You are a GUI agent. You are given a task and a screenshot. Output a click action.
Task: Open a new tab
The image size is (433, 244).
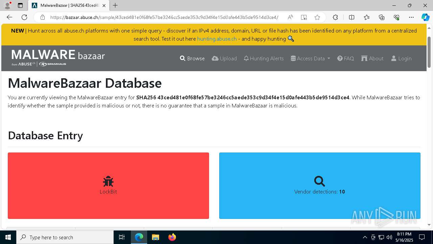[x=115, y=5]
